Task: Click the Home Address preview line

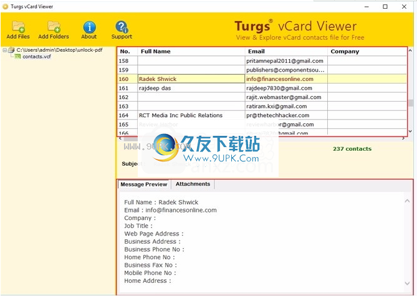Action: coord(148,280)
